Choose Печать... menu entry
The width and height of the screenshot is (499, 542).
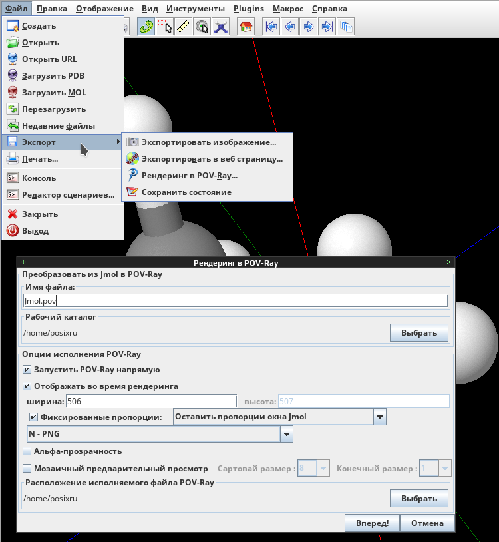click(x=63, y=159)
